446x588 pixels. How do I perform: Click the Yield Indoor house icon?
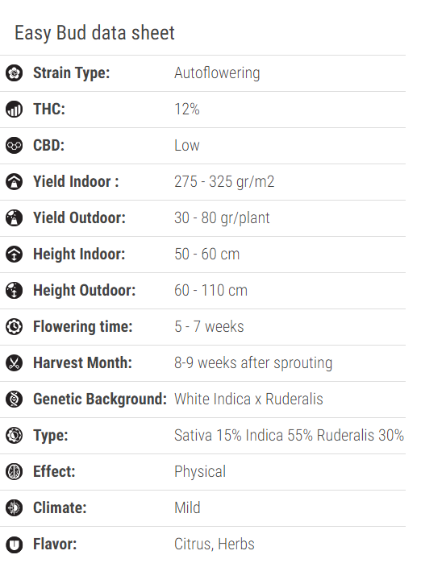click(15, 182)
